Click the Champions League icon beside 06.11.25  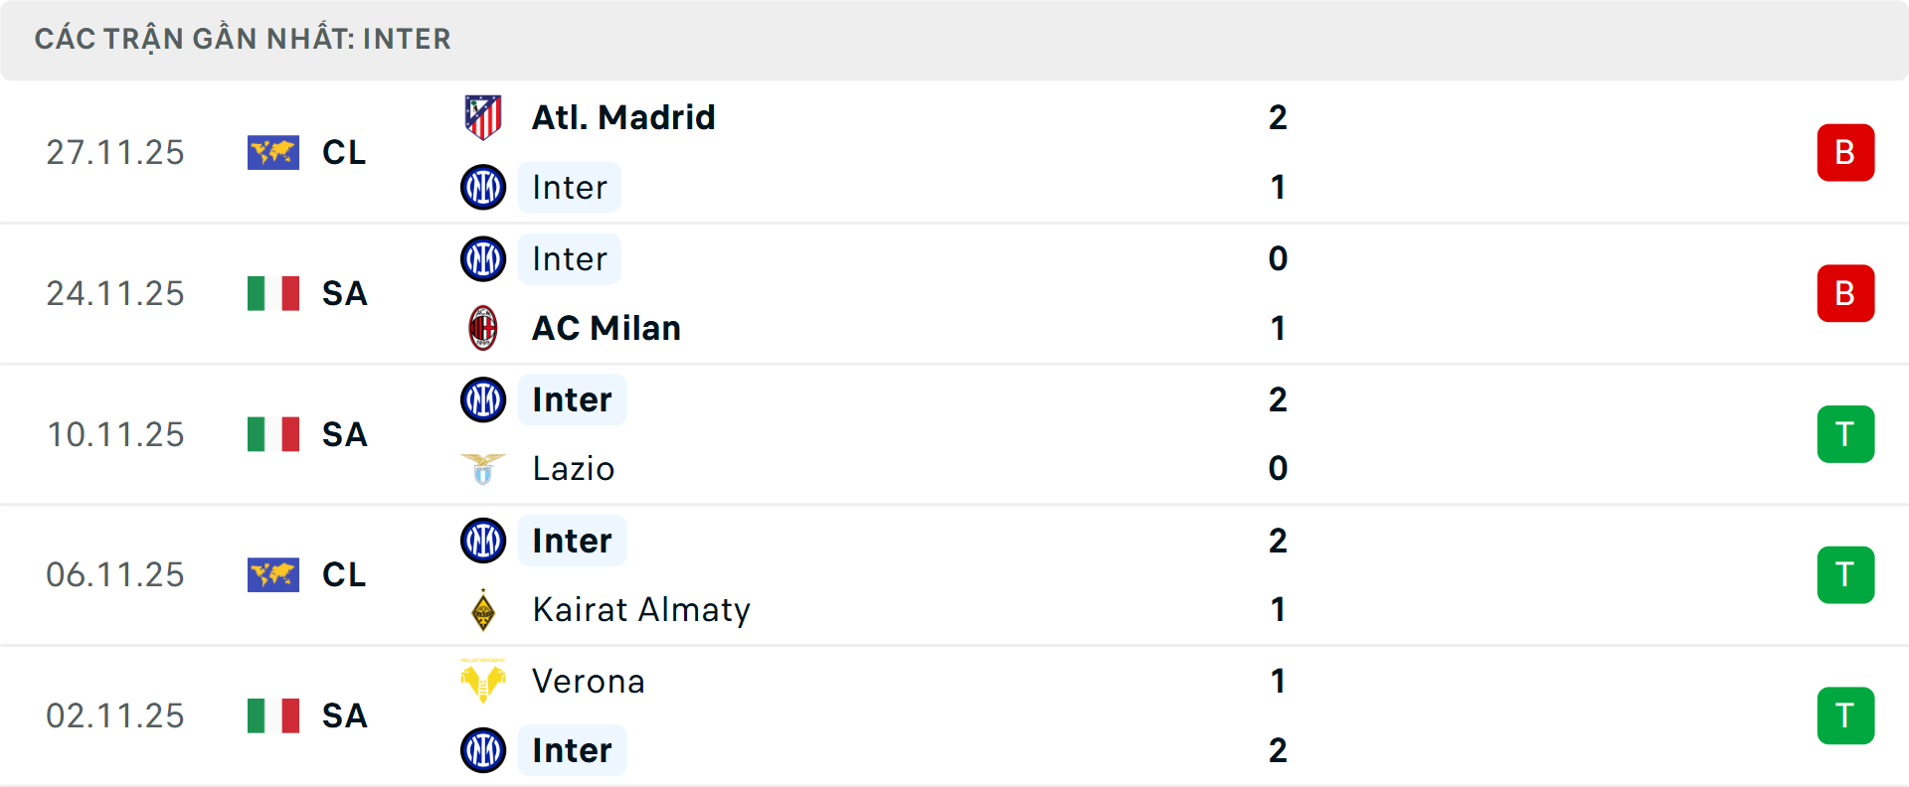coord(273,574)
